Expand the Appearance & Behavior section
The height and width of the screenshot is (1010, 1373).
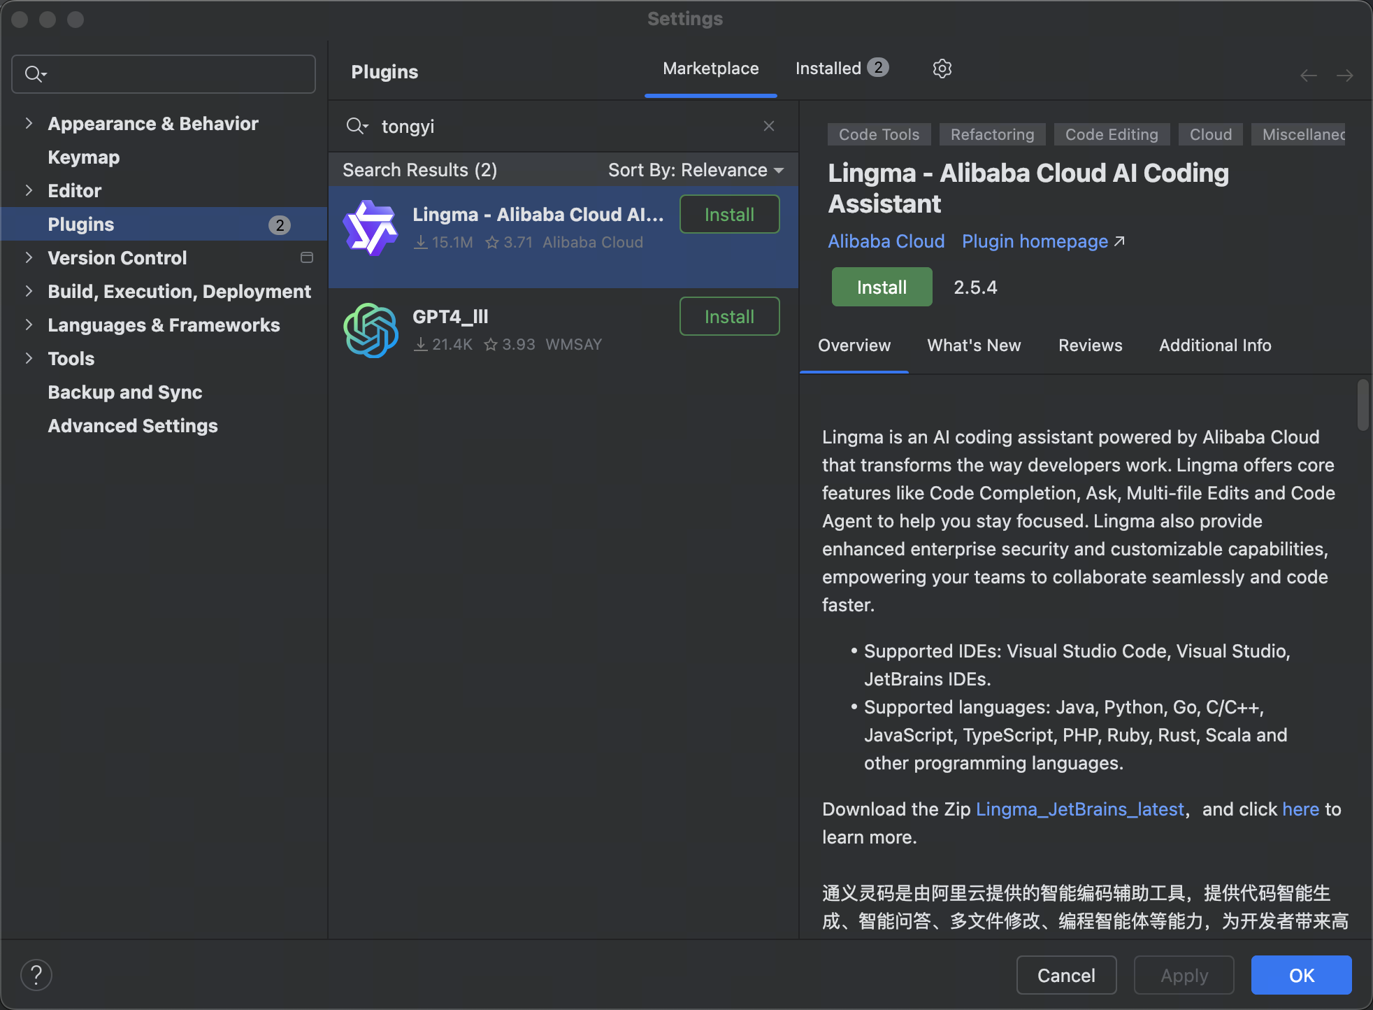(29, 123)
